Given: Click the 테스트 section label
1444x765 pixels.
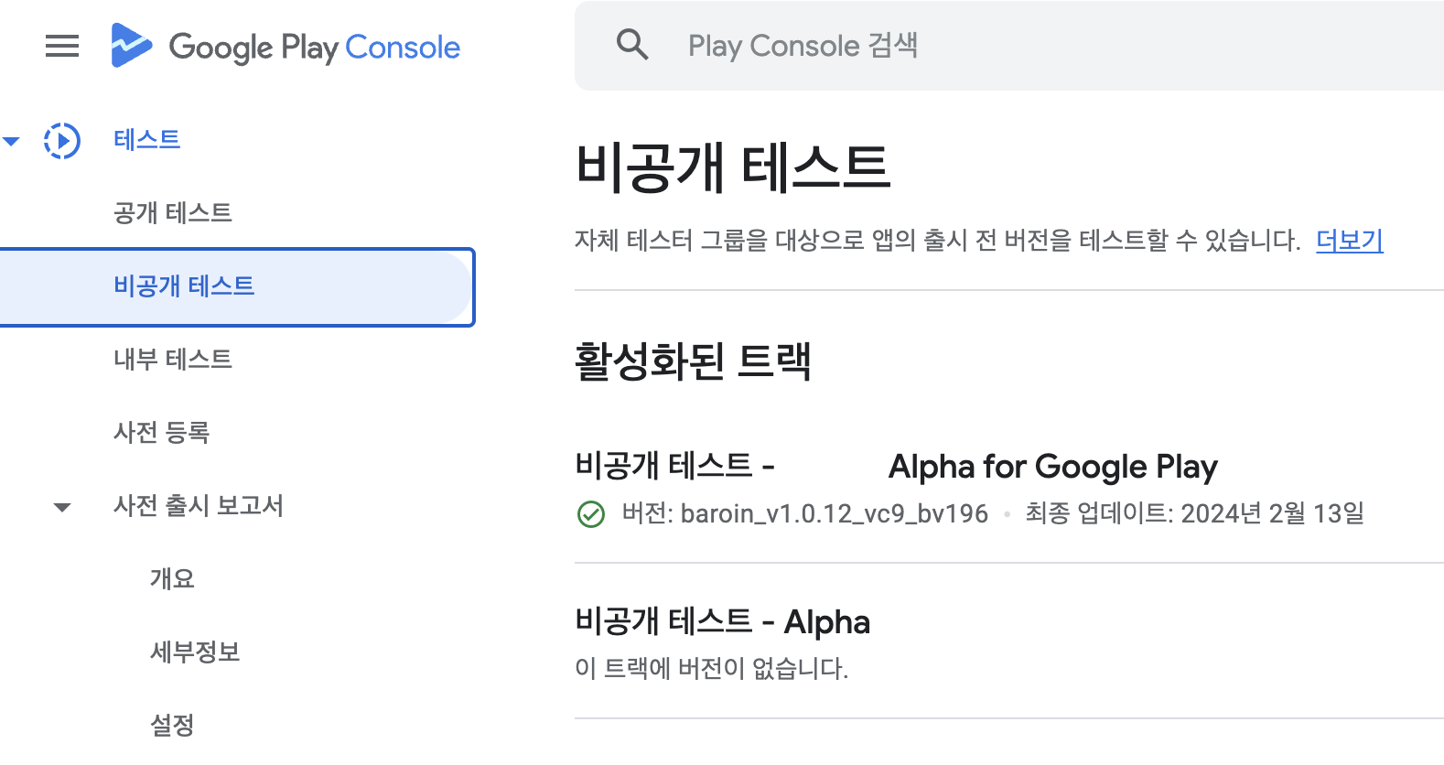Looking at the screenshot, I should point(146,140).
